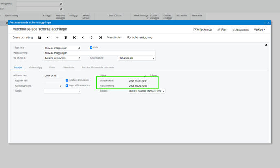Open the Verktyg dropdown menu
The height and width of the screenshot is (168, 280).
pos(260,30)
